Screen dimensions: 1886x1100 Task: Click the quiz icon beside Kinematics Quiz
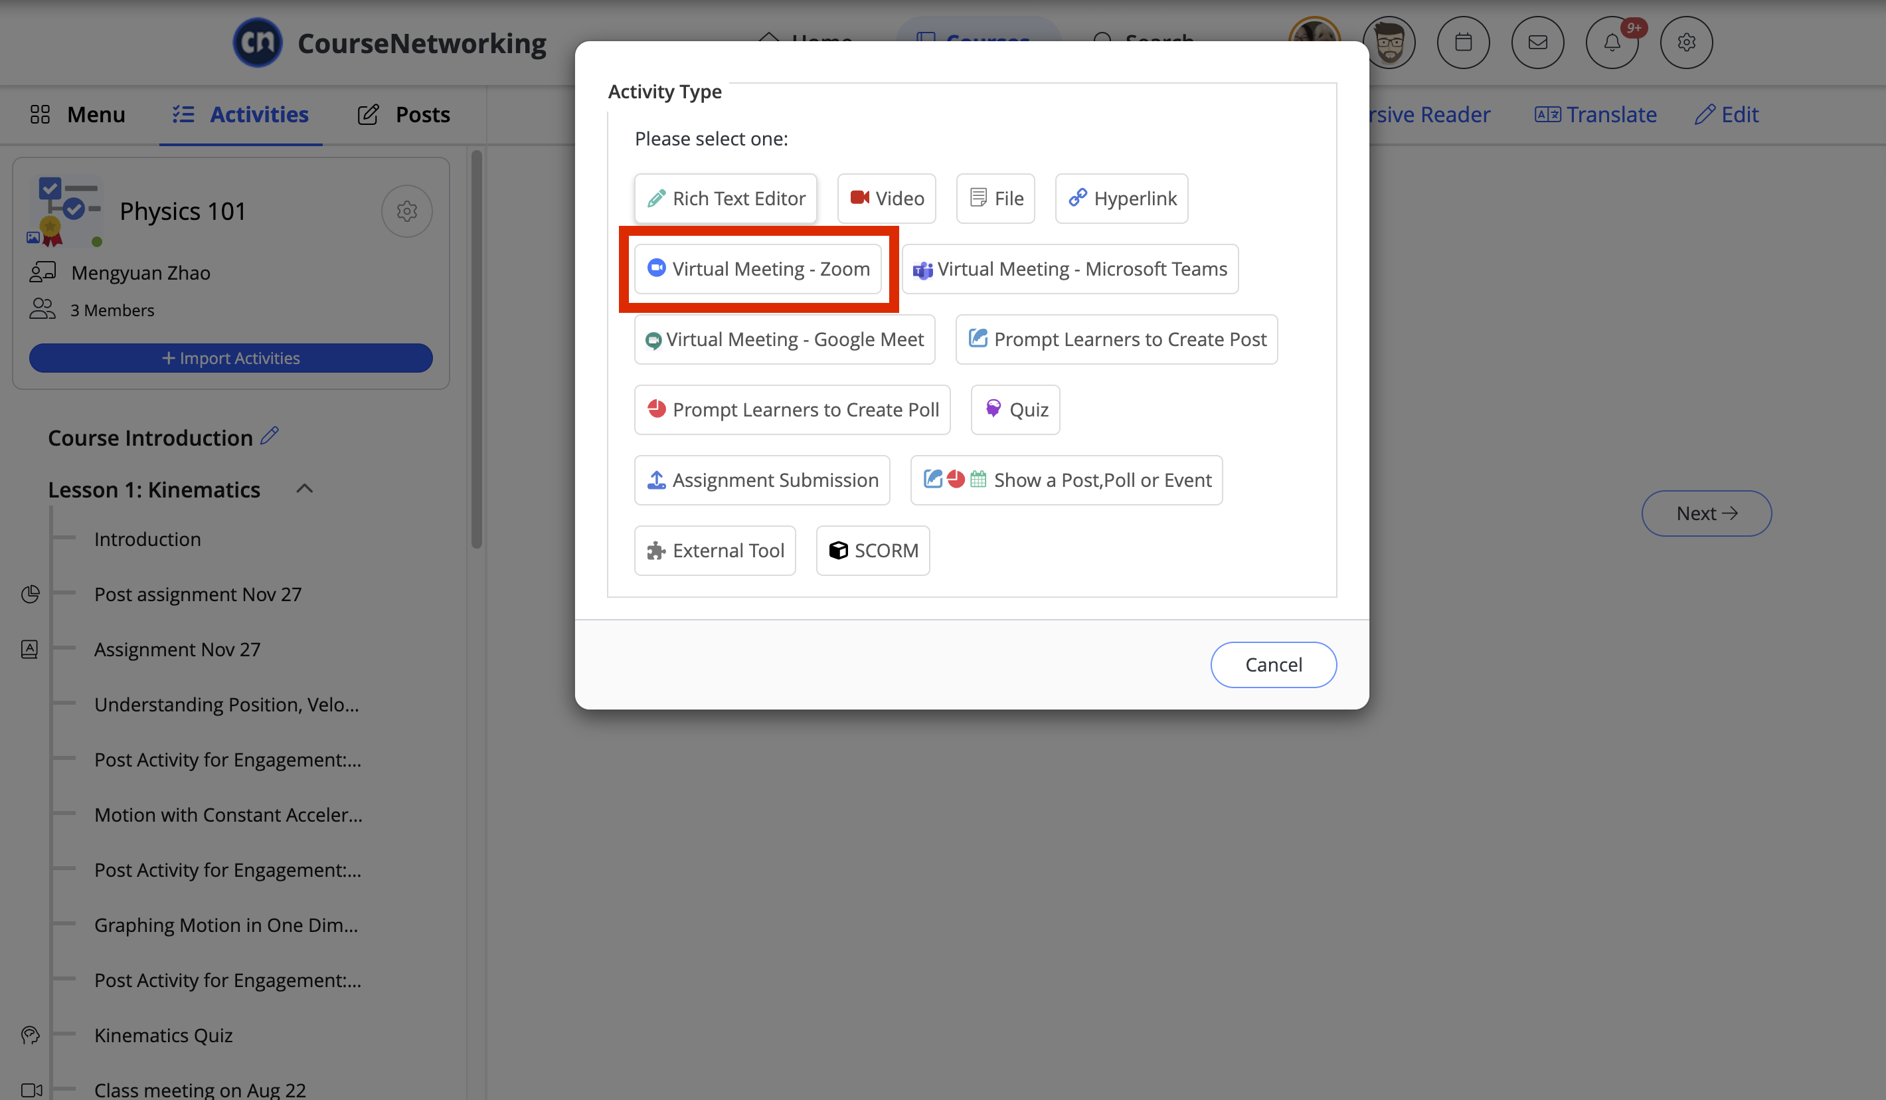[x=30, y=1035]
